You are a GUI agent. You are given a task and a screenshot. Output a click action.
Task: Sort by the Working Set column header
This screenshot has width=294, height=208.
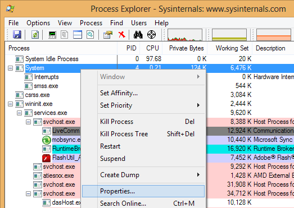click(x=230, y=48)
